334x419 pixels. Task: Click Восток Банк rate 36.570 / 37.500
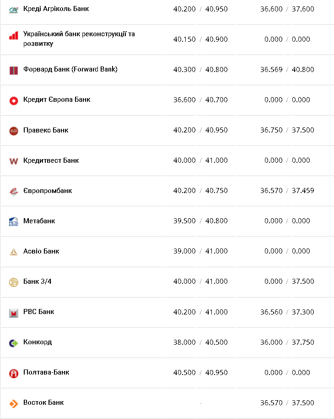coord(287,402)
